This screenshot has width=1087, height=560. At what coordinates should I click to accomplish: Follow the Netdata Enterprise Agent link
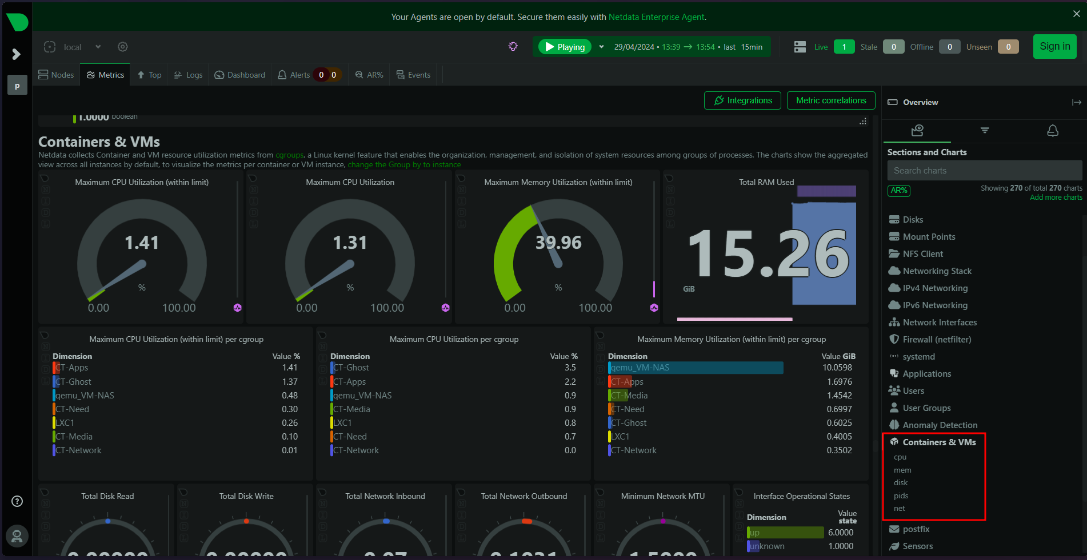coord(656,17)
